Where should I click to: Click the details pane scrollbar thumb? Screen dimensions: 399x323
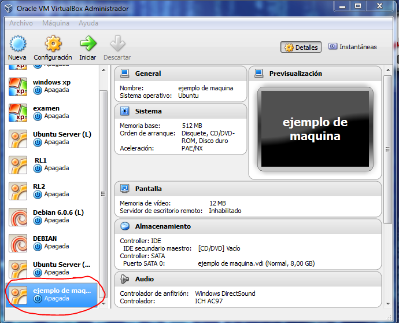tap(387, 149)
